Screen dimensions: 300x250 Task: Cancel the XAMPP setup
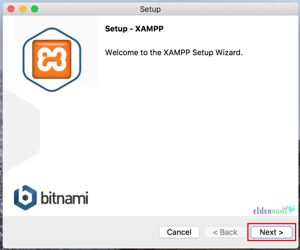[179, 232]
